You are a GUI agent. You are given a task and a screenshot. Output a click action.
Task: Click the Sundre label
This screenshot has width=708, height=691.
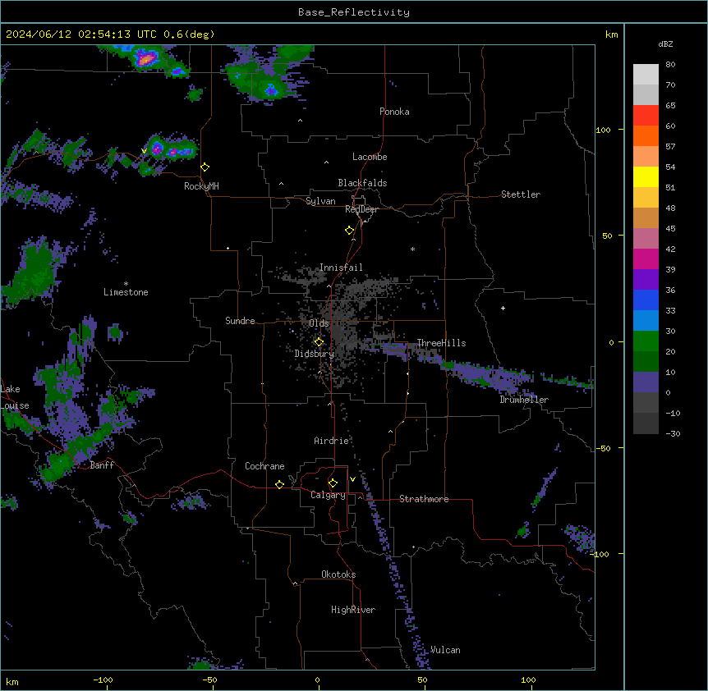click(240, 321)
